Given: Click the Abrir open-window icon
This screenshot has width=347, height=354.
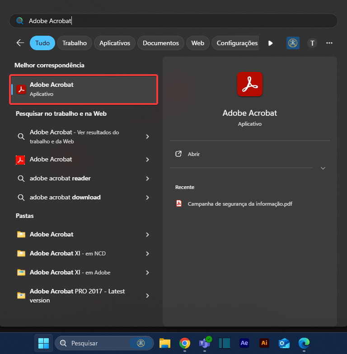Looking at the screenshot, I should [x=178, y=154].
